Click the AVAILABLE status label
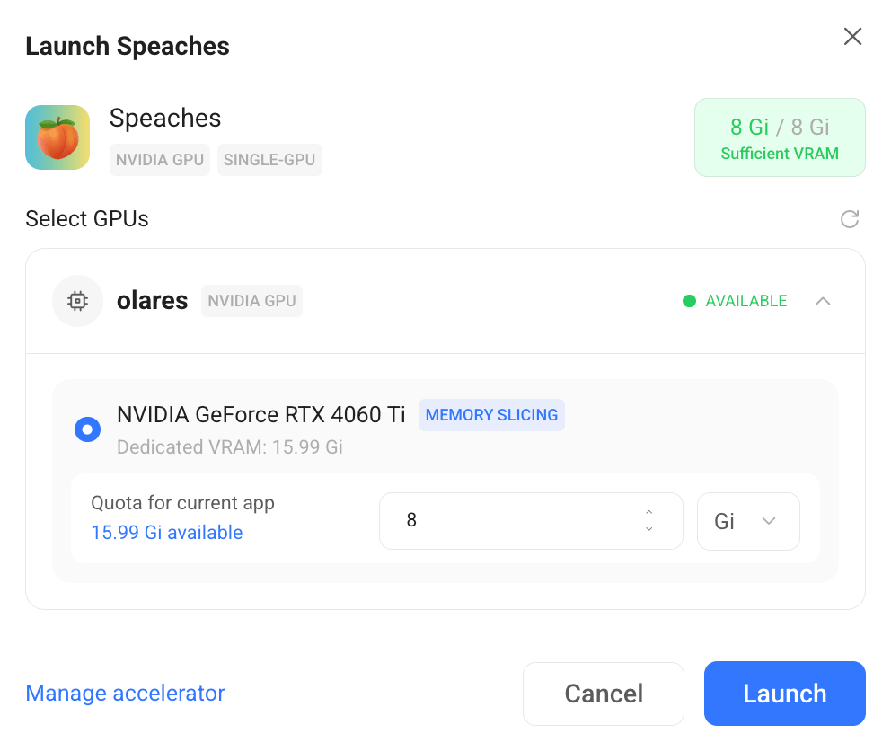This screenshot has height=751, width=891. (746, 301)
